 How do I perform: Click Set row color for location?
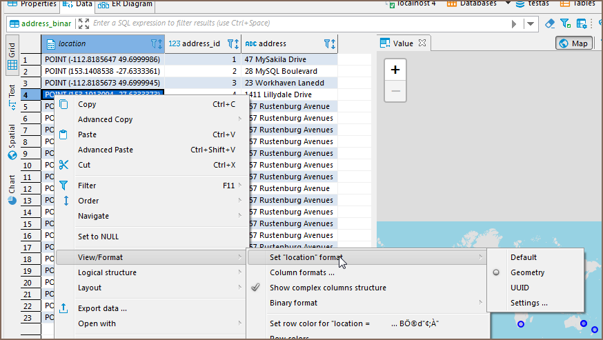click(x=354, y=323)
